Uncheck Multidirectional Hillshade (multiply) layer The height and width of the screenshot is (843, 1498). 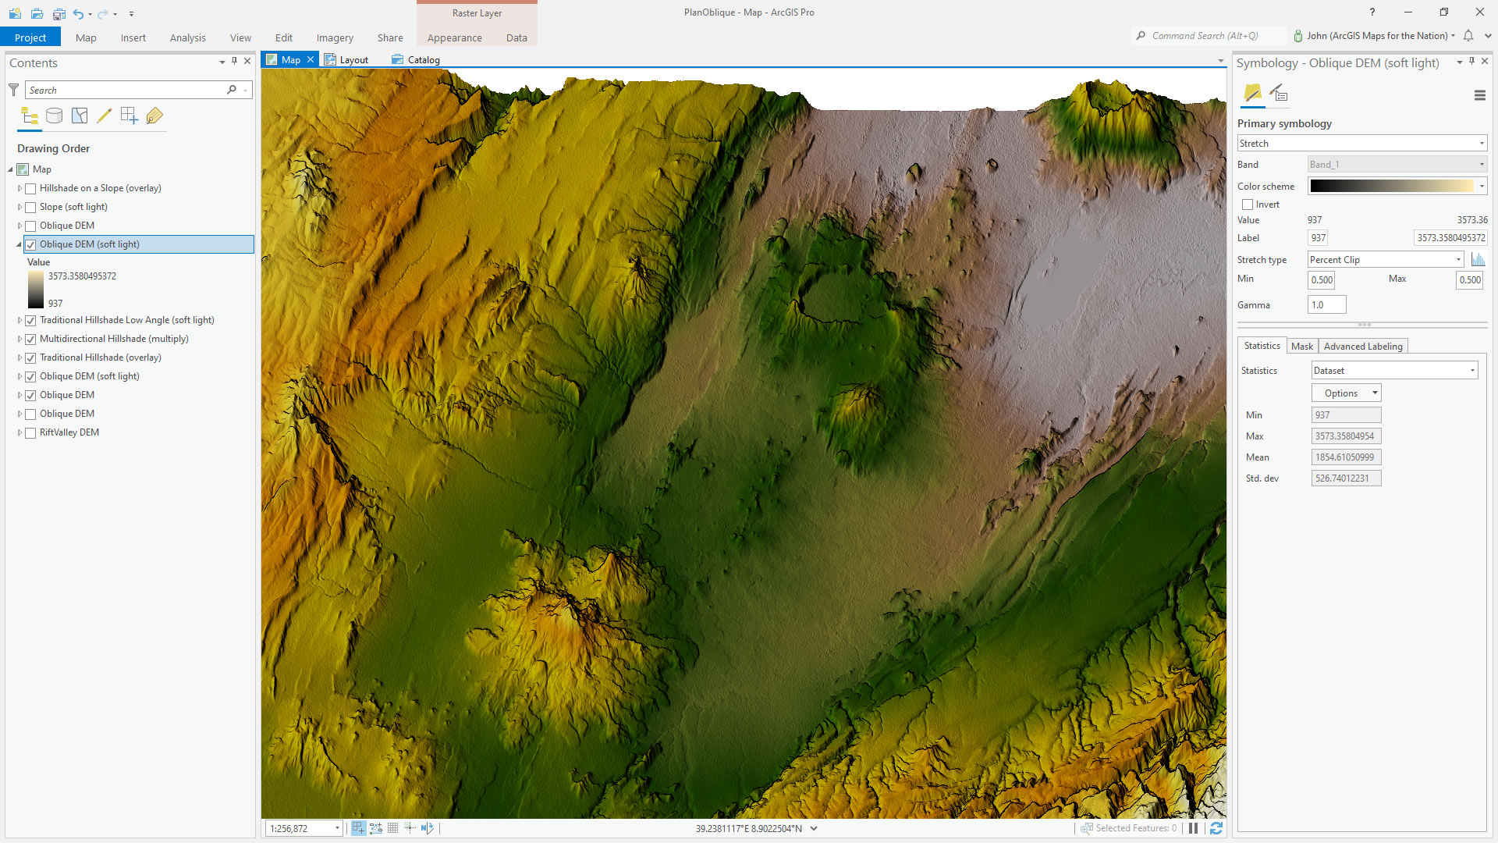tap(30, 339)
